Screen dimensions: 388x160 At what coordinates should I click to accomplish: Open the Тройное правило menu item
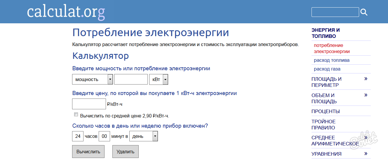coord(323,124)
